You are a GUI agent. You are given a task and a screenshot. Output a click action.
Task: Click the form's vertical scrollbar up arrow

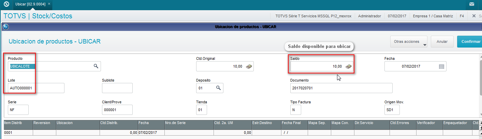tap(481, 57)
